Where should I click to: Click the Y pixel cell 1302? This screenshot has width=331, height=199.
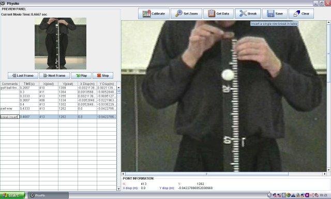(68, 104)
